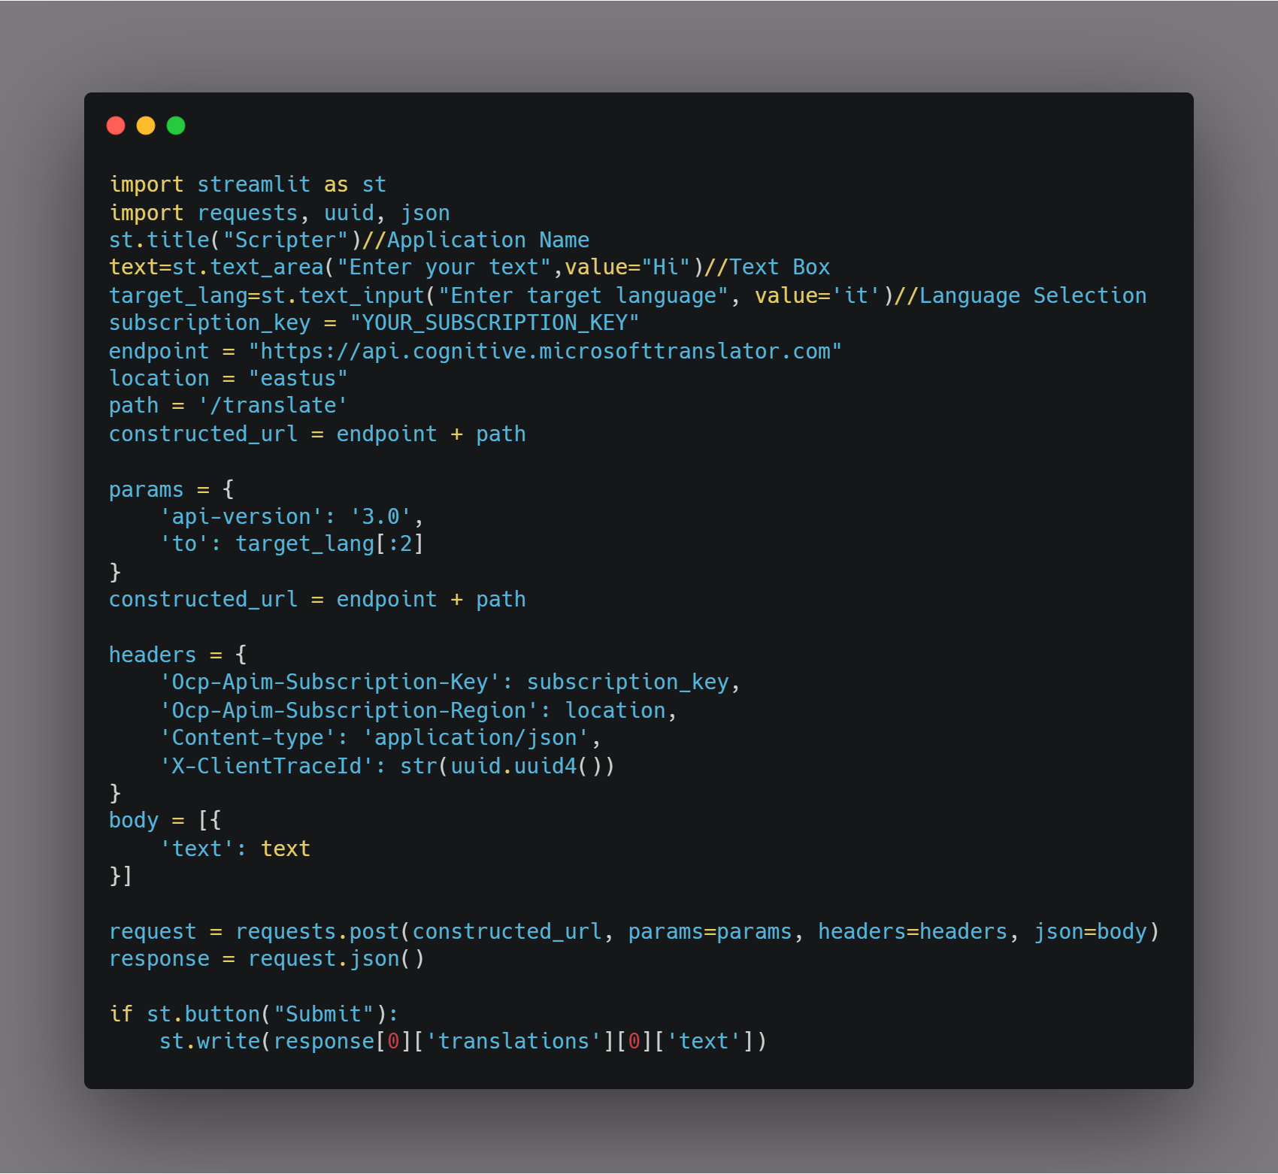Click the green maximize dot
Screen dimensions: 1278x1174
[176, 126]
